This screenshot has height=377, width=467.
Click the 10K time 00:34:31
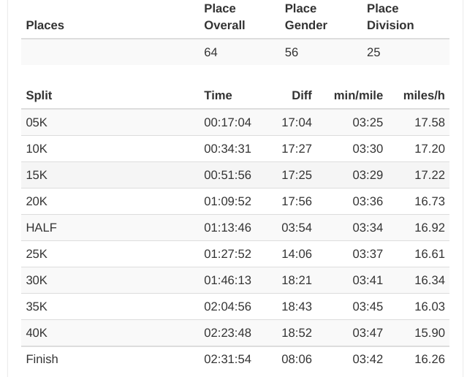tap(227, 149)
